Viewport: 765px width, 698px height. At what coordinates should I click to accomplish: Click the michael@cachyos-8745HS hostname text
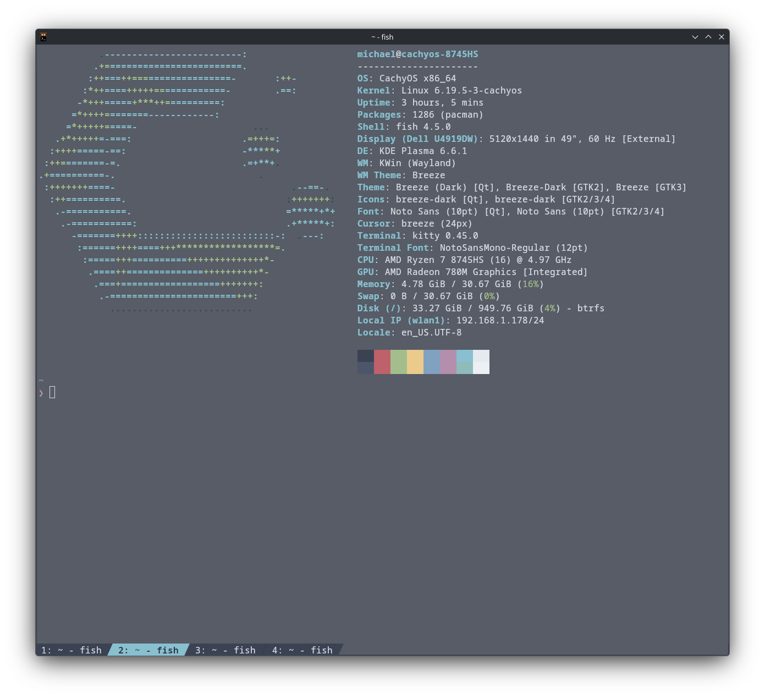point(417,54)
